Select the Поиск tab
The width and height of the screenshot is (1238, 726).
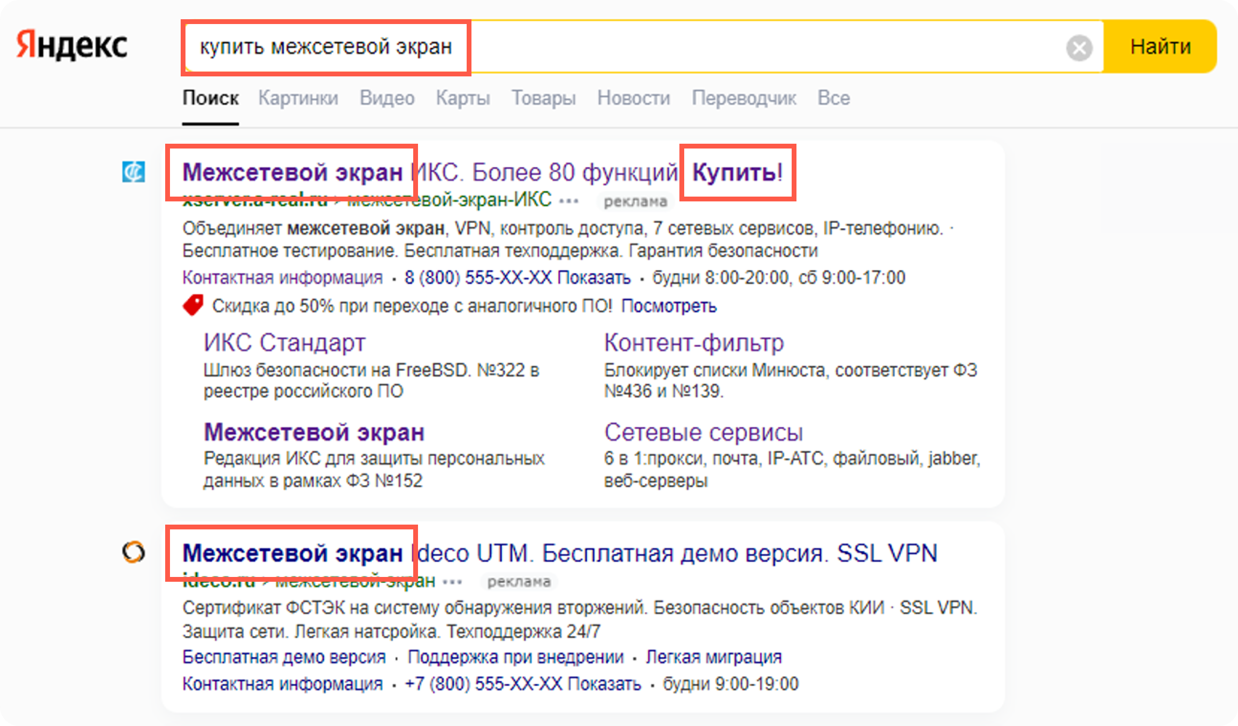point(211,98)
